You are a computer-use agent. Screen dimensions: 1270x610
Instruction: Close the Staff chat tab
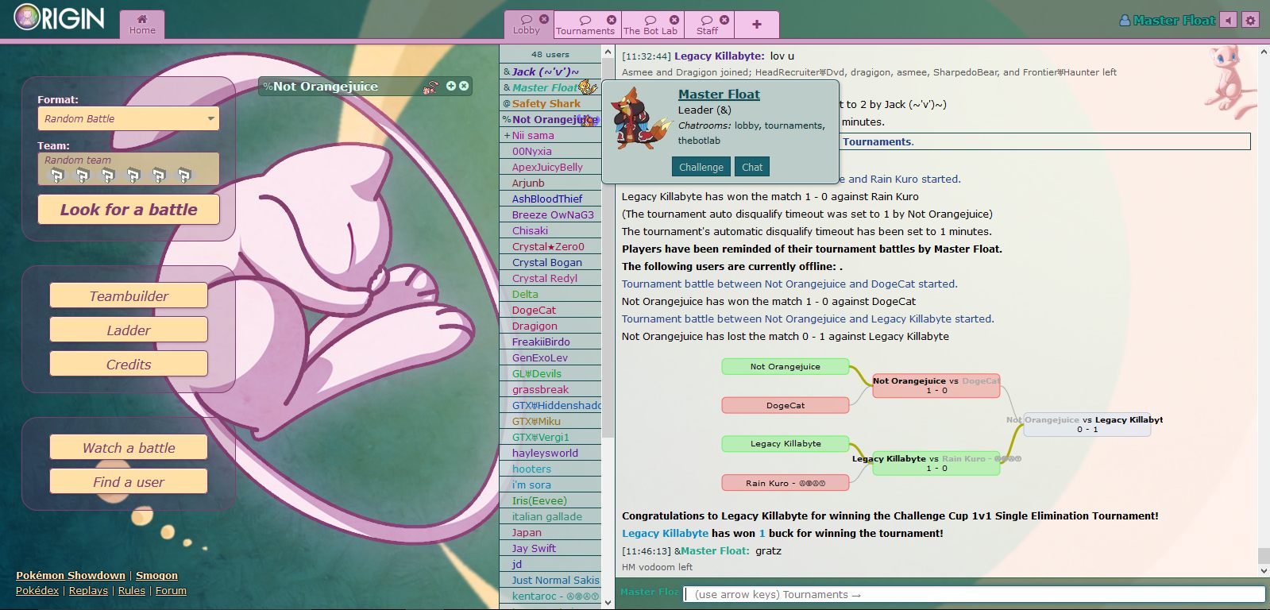pyautogui.click(x=724, y=20)
